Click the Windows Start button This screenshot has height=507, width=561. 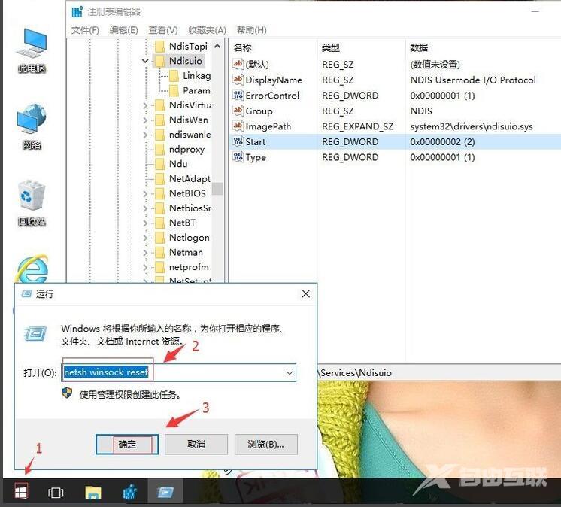click(x=20, y=493)
